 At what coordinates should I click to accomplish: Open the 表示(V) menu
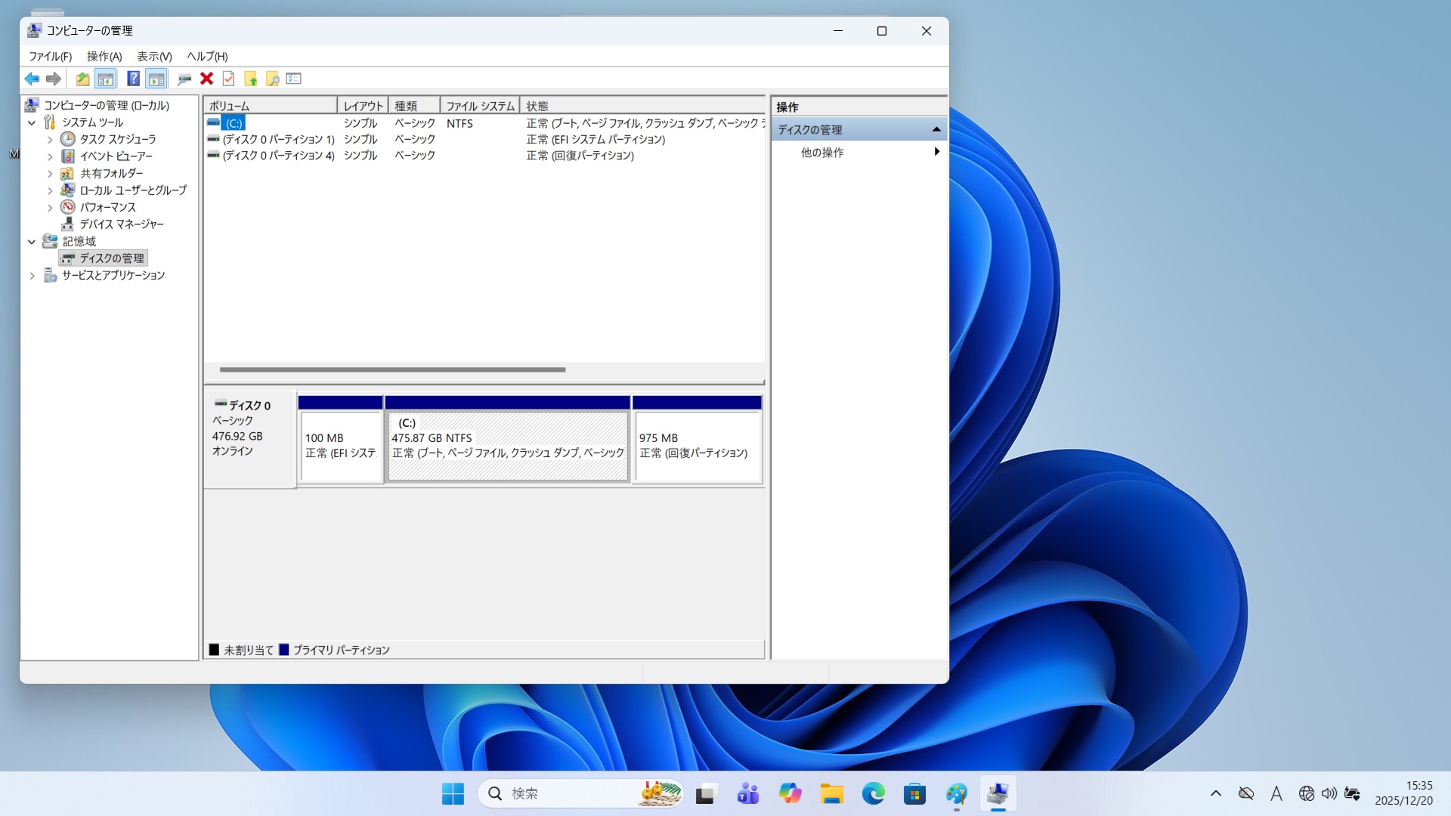pos(154,57)
